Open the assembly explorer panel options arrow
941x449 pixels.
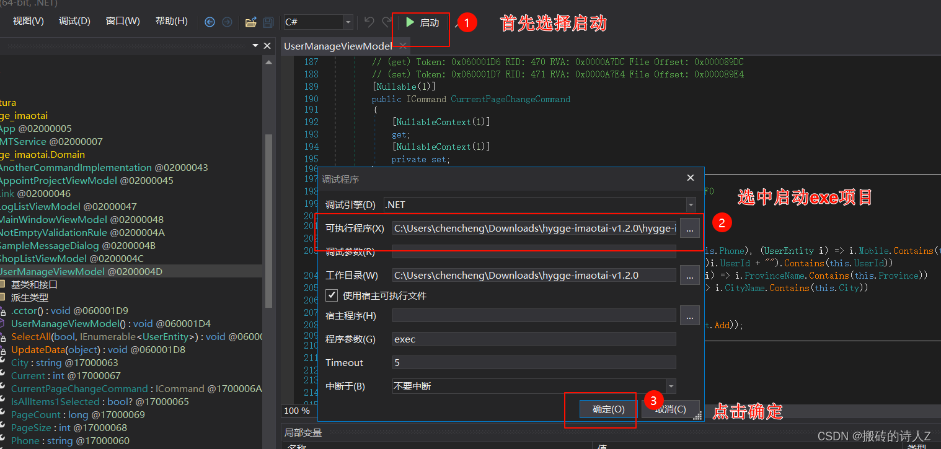tap(255, 46)
